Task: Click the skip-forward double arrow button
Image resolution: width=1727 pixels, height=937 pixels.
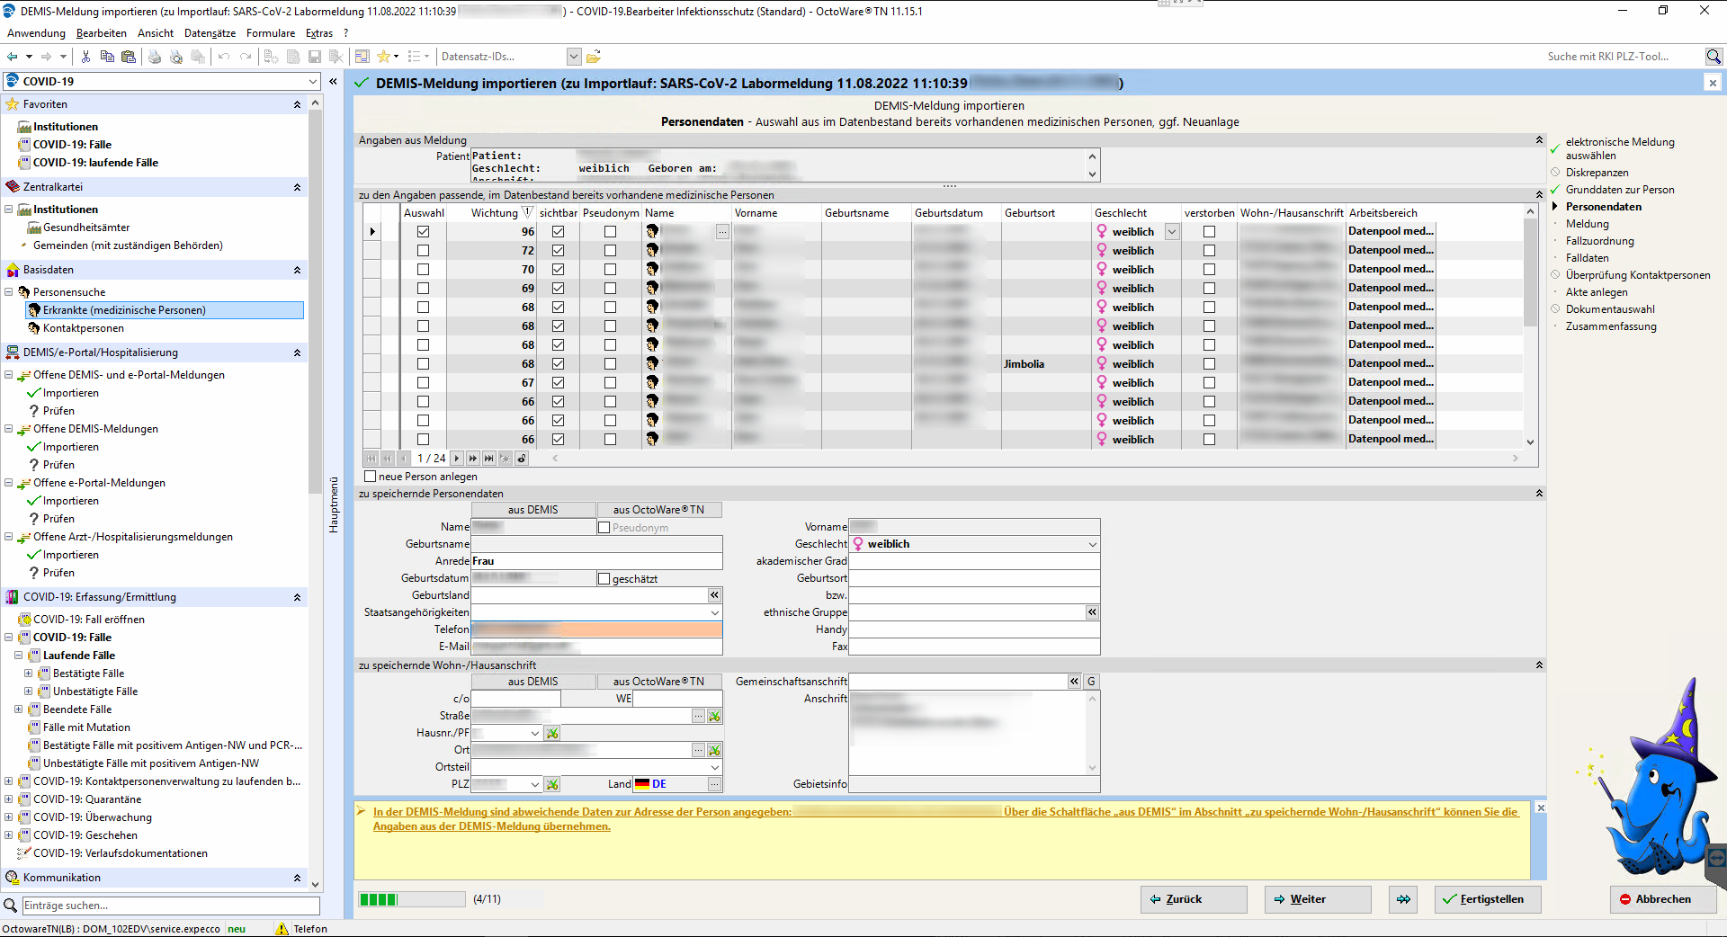Action: click(1403, 899)
